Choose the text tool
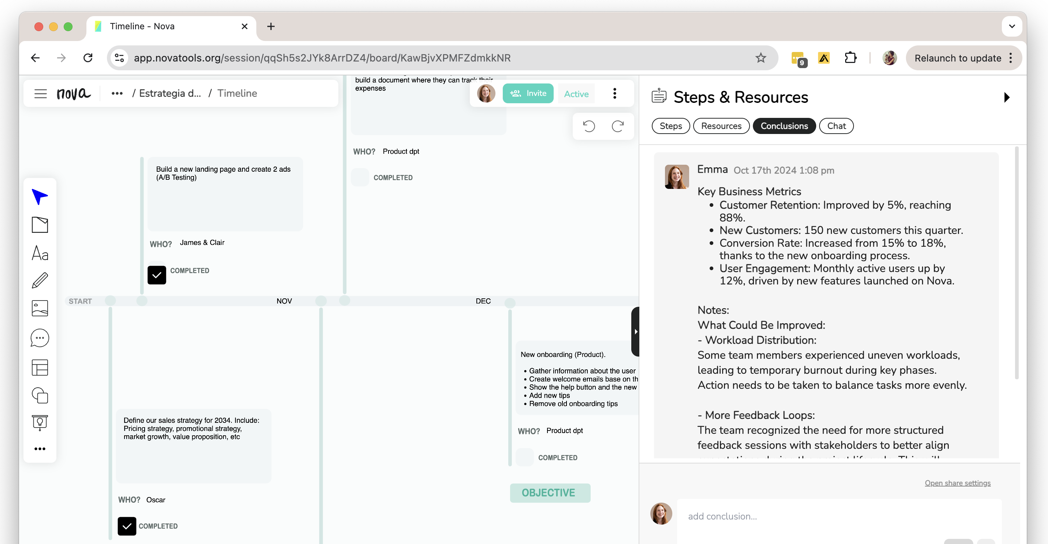The image size is (1048, 544). (40, 253)
